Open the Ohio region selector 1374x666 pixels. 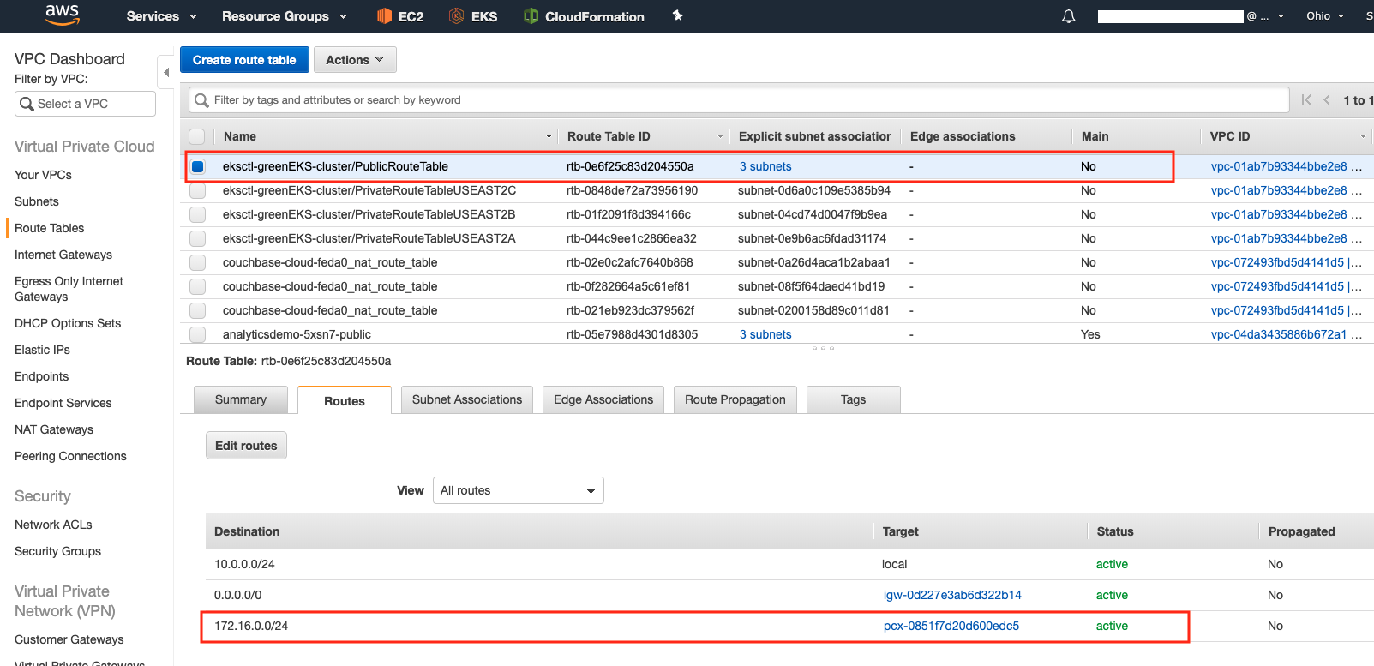[x=1324, y=16]
